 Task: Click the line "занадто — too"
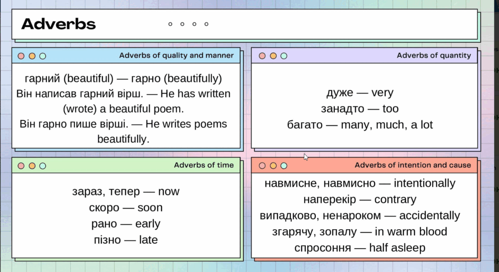(x=359, y=108)
